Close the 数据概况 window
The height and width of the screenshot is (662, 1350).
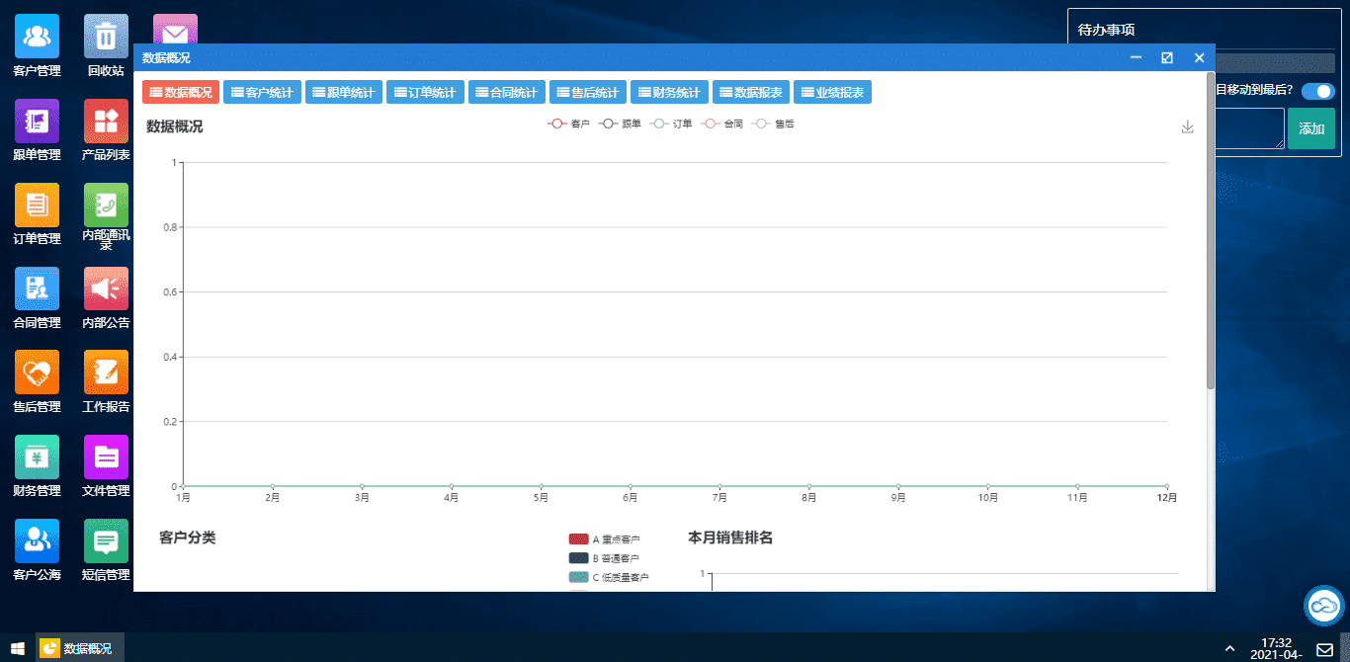pyautogui.click(x=1199, y=57)
